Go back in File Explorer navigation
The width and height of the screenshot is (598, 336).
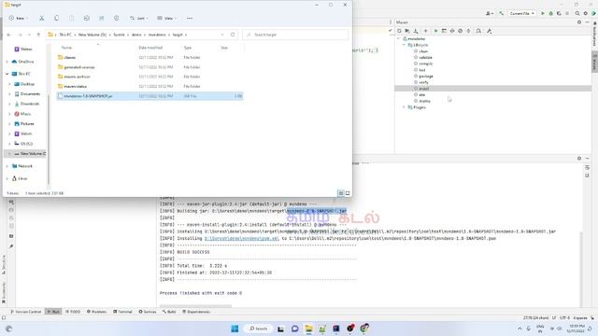(9, 35)
